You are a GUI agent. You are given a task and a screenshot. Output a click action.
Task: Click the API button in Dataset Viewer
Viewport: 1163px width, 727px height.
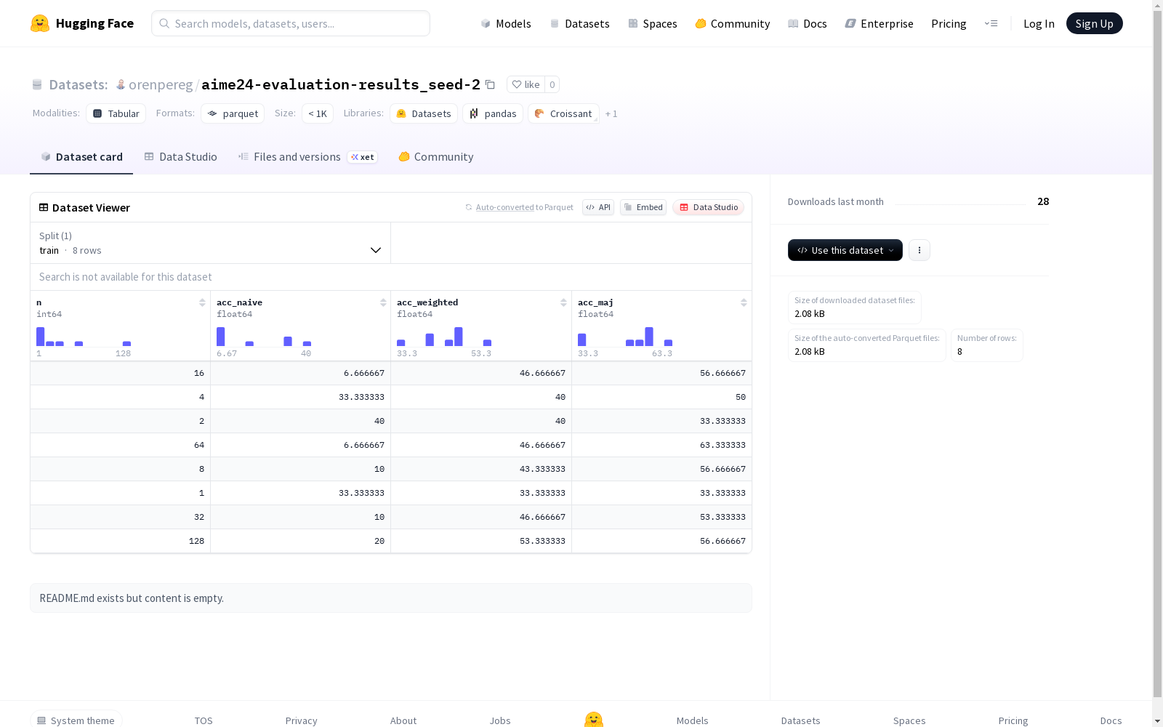(598, 207)
